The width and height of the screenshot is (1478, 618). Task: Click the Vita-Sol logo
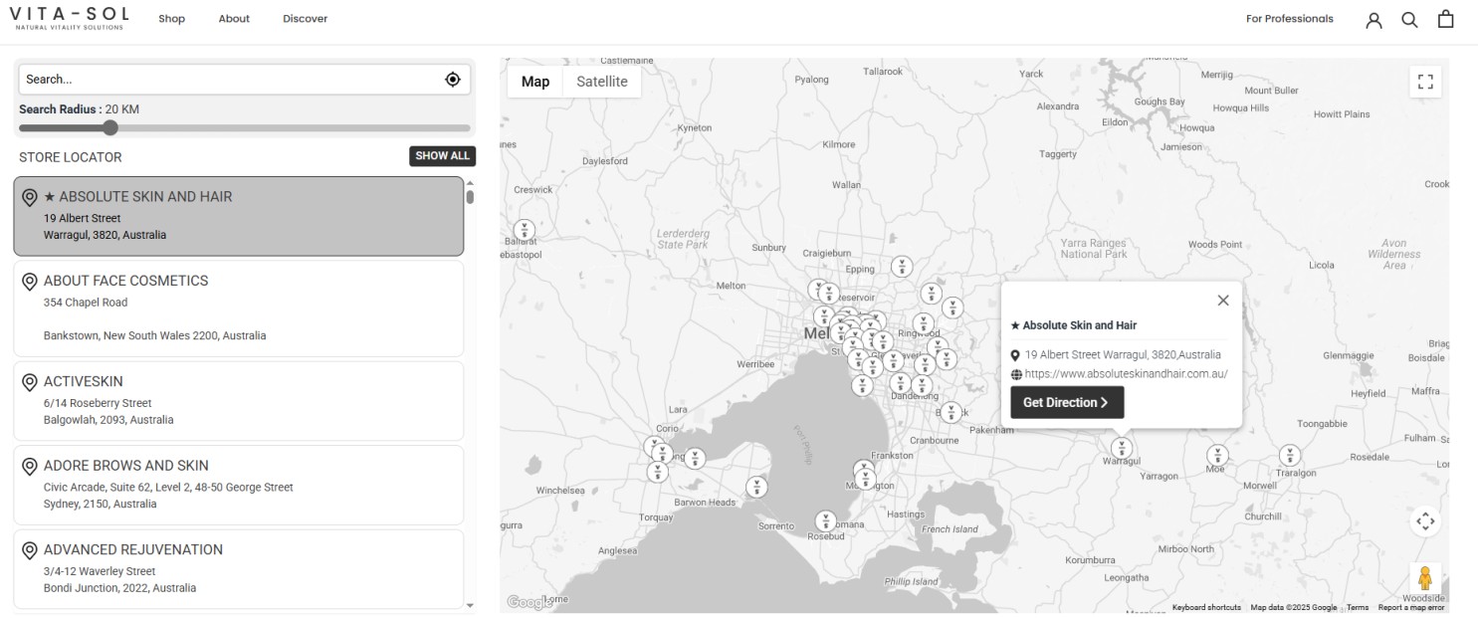coord(69,18)
